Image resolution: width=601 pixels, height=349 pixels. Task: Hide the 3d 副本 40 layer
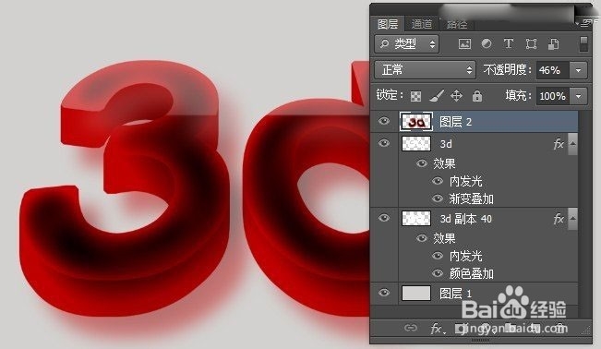[x=384, y=218]
